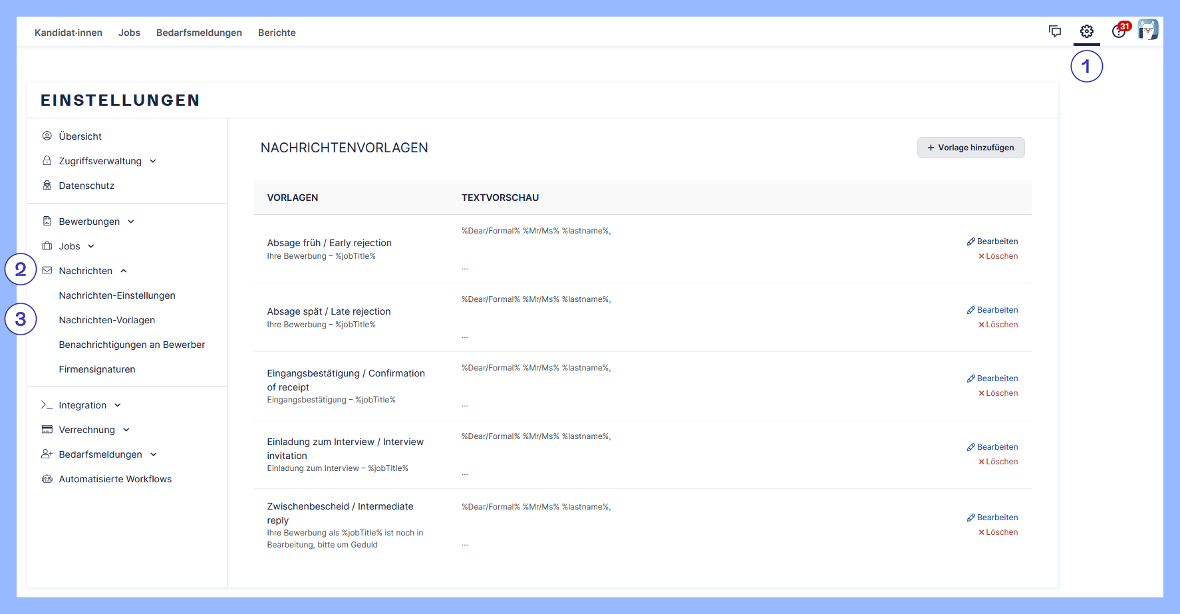The width and height of the screenshot is (1180, 614).
Task: Click the Automatisierte Workflows robot icon
Action: (47, 479)
